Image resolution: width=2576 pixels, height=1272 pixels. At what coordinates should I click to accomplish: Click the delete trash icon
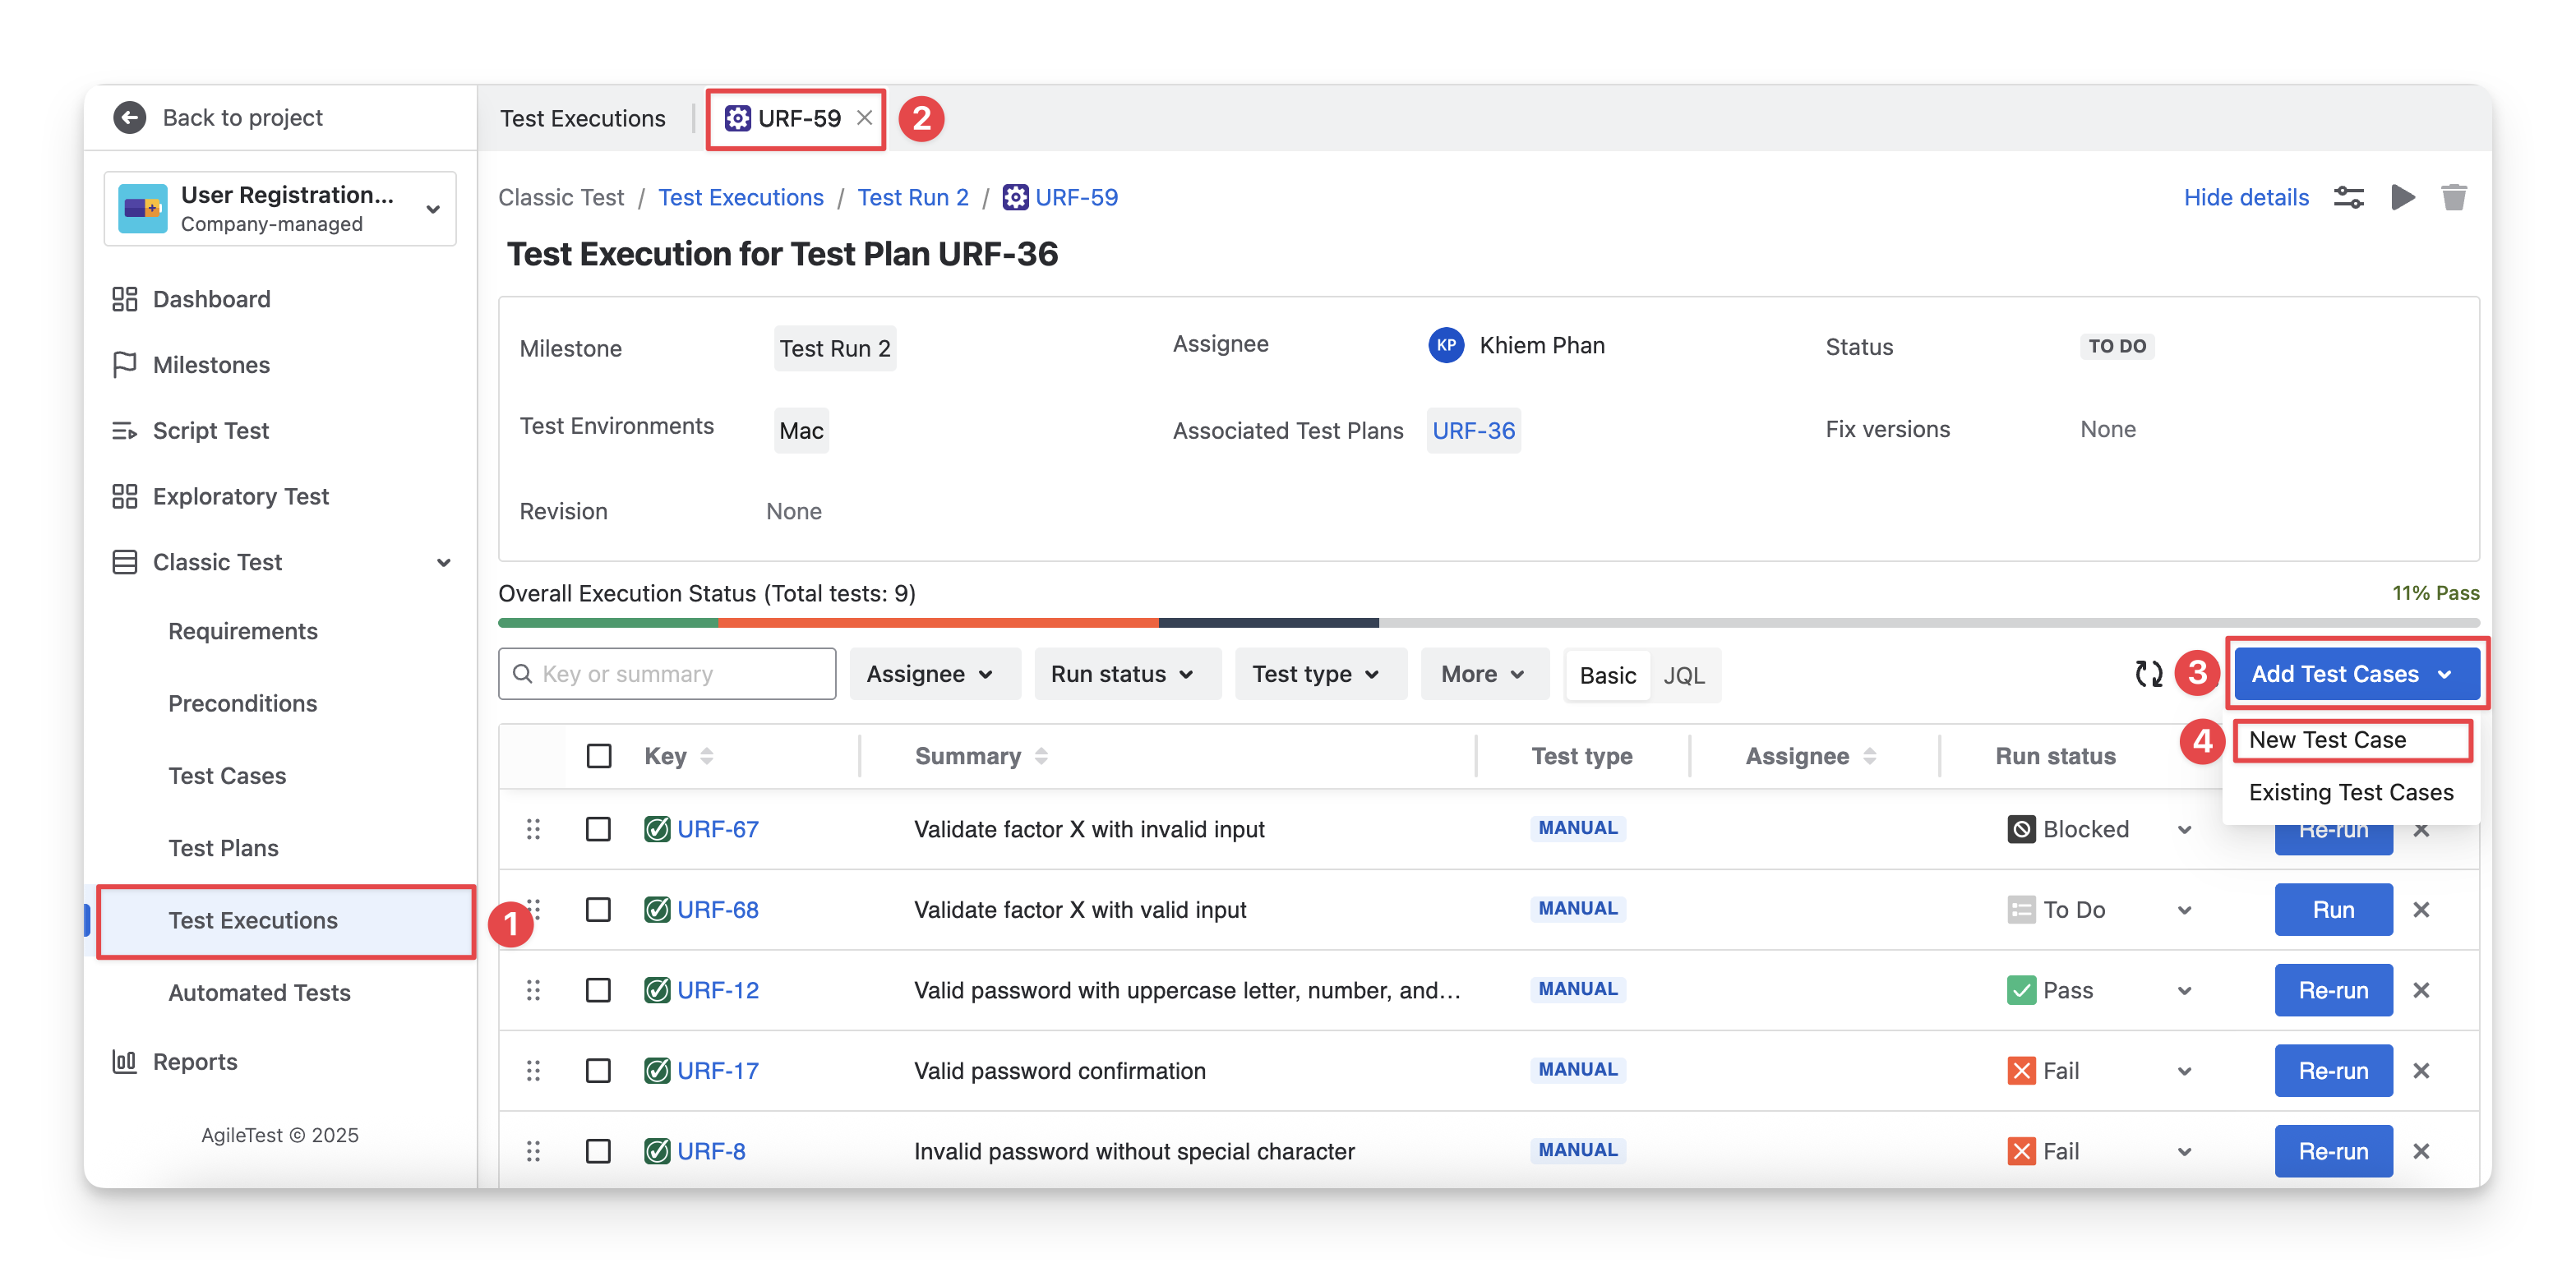click(2453, 197)
